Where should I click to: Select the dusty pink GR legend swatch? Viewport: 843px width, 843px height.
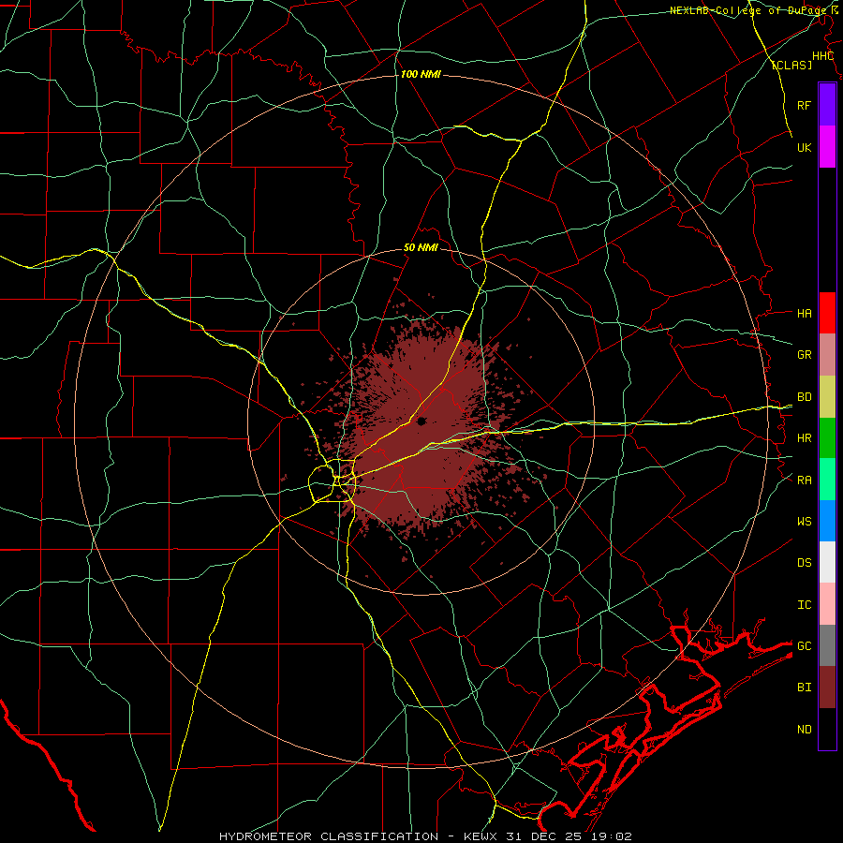pyautogui.click(x=827, y=355)
